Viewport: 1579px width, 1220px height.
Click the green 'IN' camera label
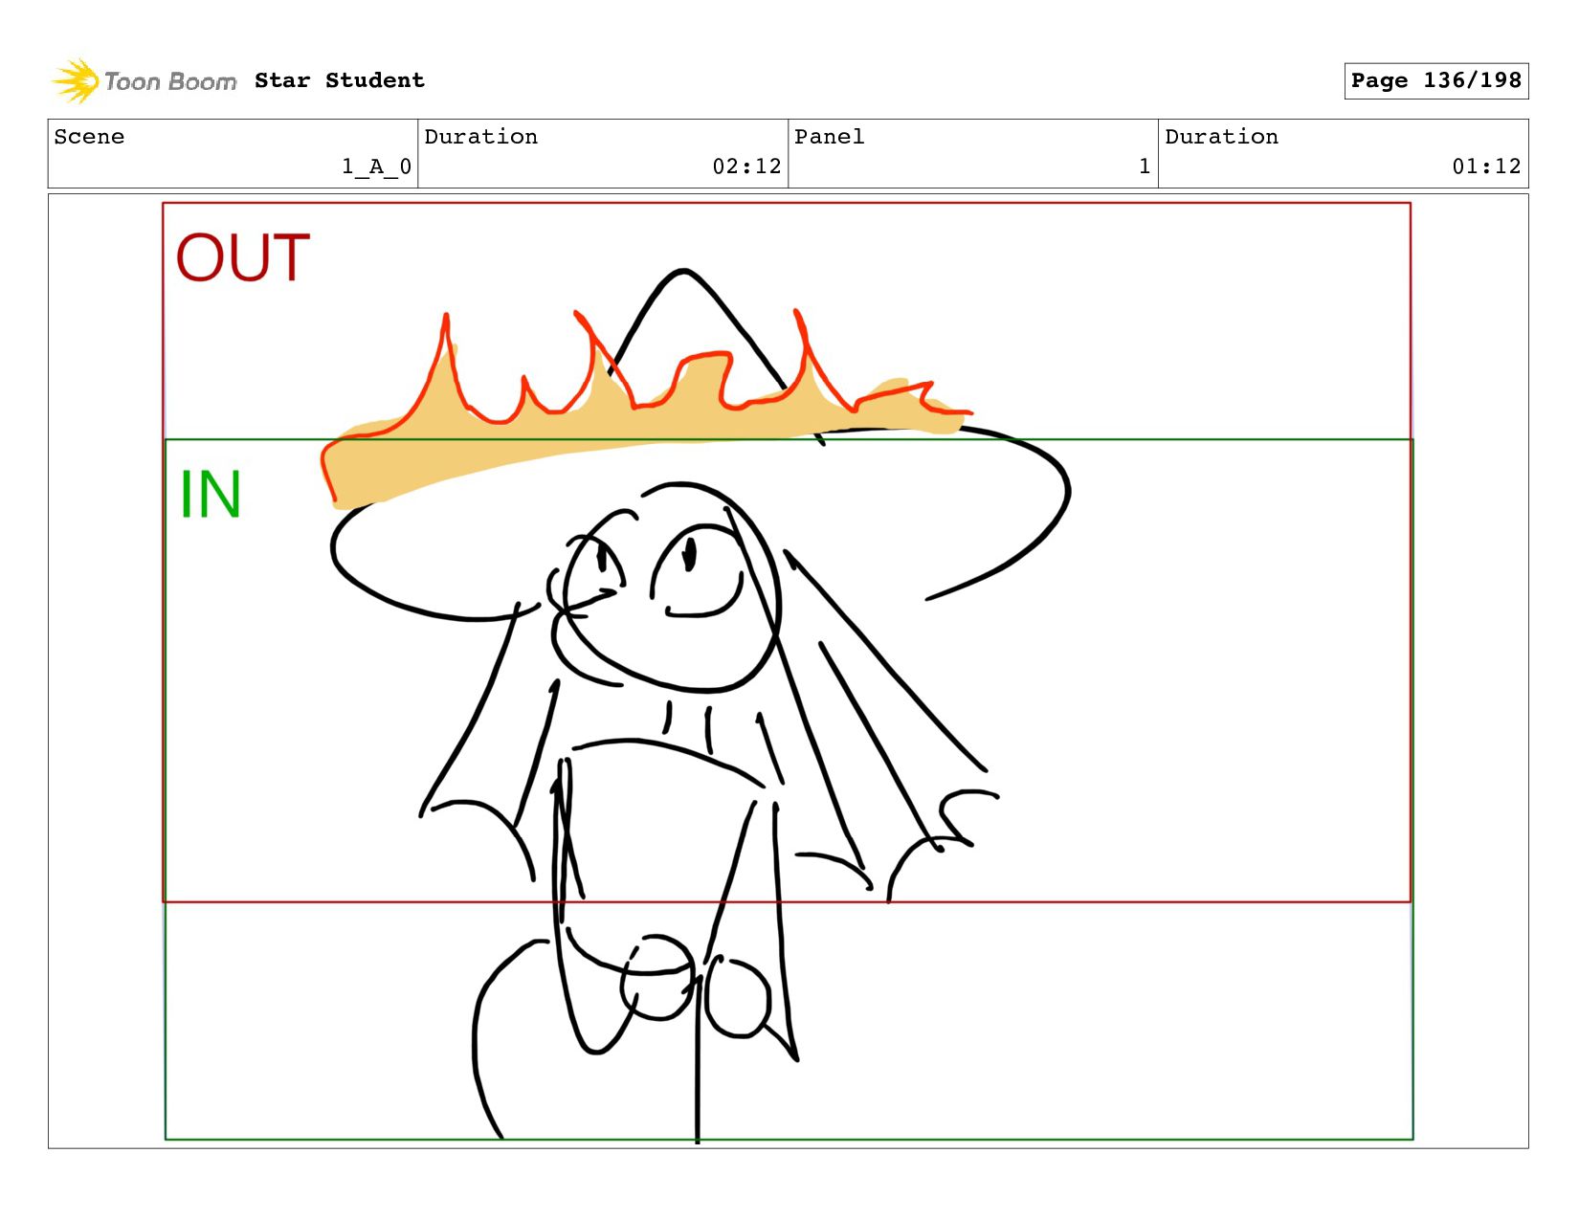(211, 495)
